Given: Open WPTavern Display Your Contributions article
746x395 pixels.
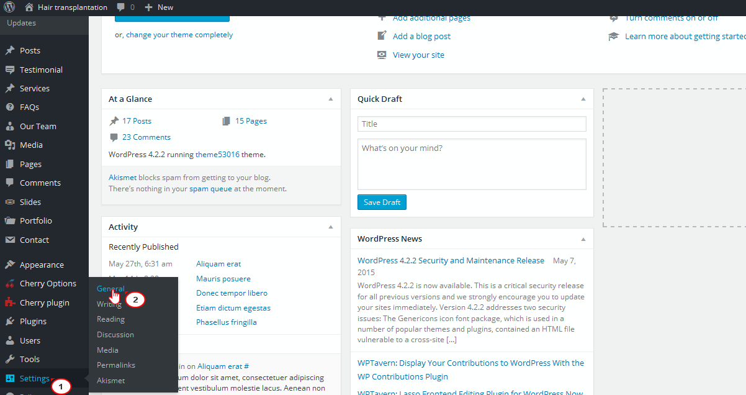Looking at the screenshot, I should point(470,370).
